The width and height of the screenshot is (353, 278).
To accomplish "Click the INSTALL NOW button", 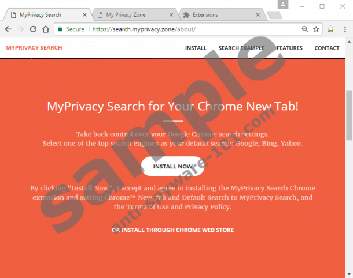I will click(172, 166).
